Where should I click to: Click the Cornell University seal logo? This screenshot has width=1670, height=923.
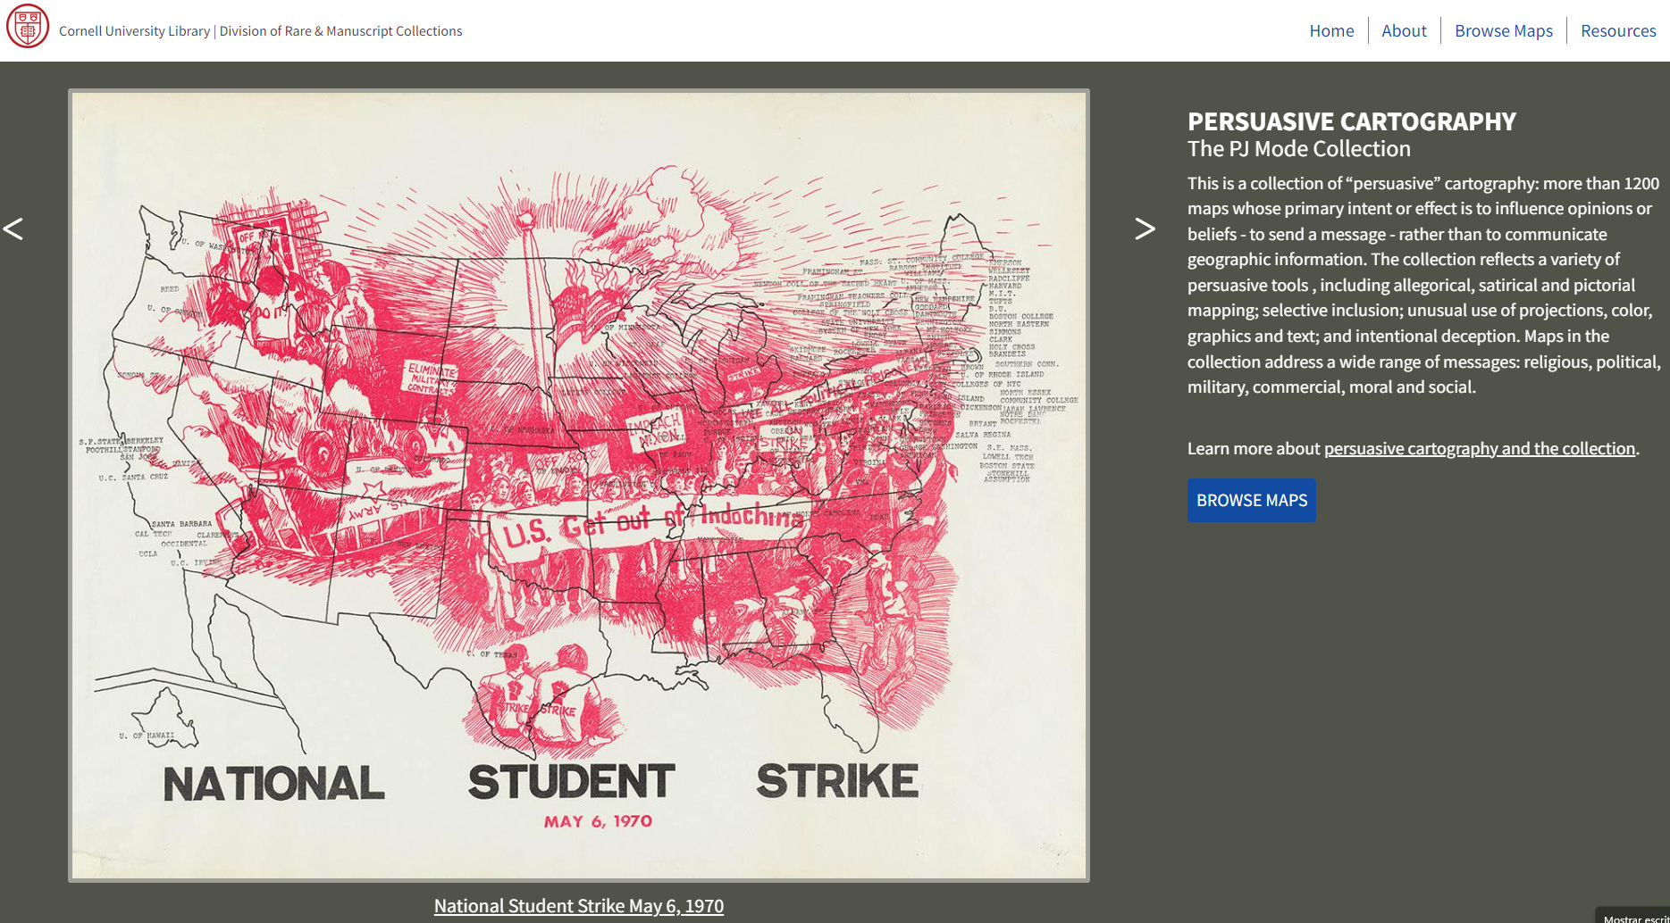coord(28,27)
